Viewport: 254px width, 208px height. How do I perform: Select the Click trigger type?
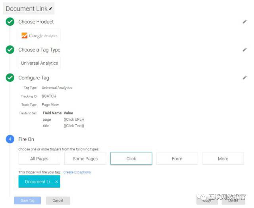[131, 159]
